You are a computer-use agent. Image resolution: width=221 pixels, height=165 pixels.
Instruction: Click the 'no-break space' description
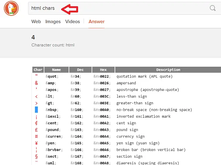(154, 110)
